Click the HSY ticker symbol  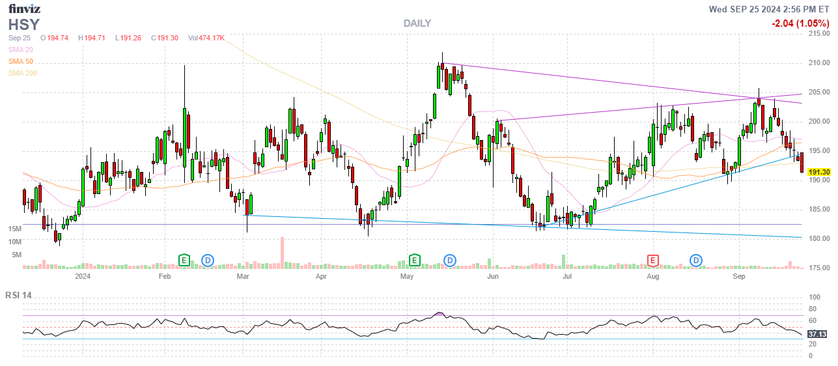tap(24, 25)
